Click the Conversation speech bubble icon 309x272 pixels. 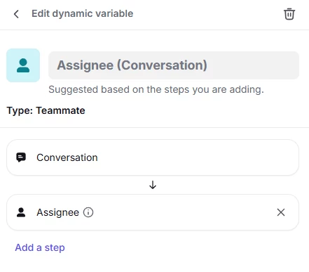tap(21, 157)
